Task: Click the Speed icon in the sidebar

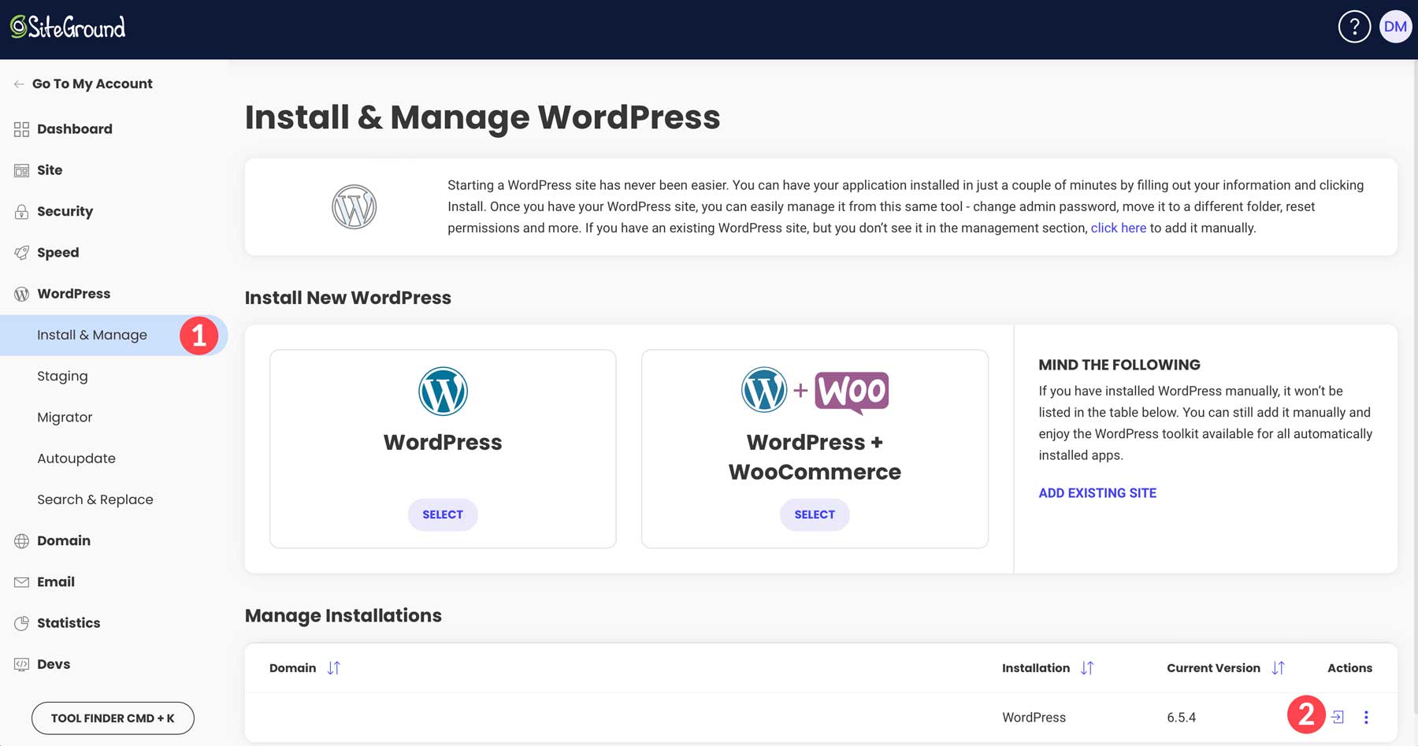Action: (20, 252)
